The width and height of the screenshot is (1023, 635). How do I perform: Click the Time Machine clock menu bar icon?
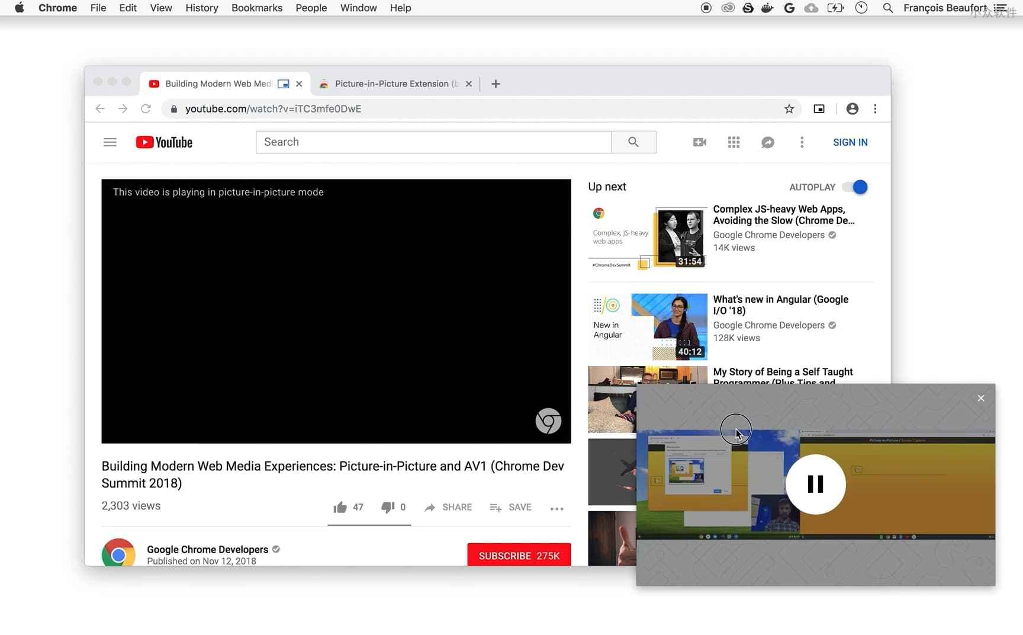click(x=861, y=8)
